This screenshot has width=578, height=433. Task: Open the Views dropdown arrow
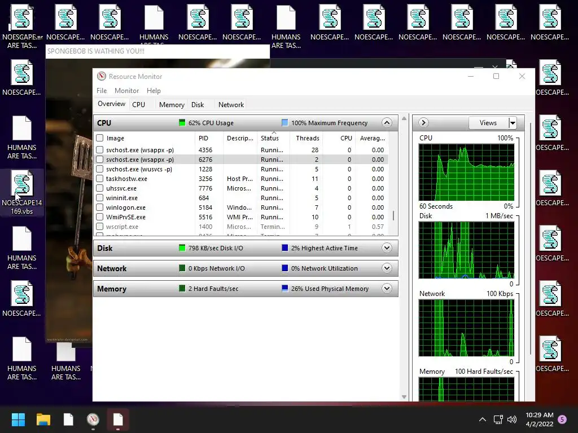point(513,122)
